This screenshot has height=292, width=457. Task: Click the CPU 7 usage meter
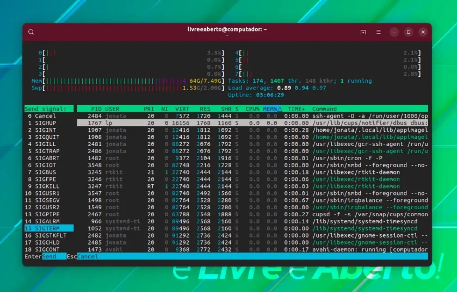point(328,74)
